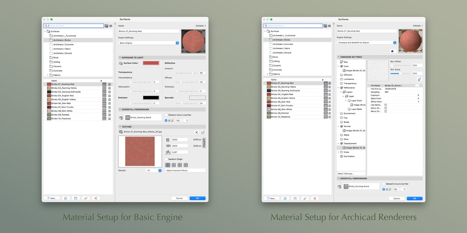467x233 pixels.
Task: Open Basic Engine settings dropdown
Action: point(149,43)
